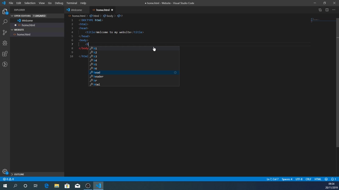Open the Terminal menu
The image size is (339, 190).
click(72, 3)
